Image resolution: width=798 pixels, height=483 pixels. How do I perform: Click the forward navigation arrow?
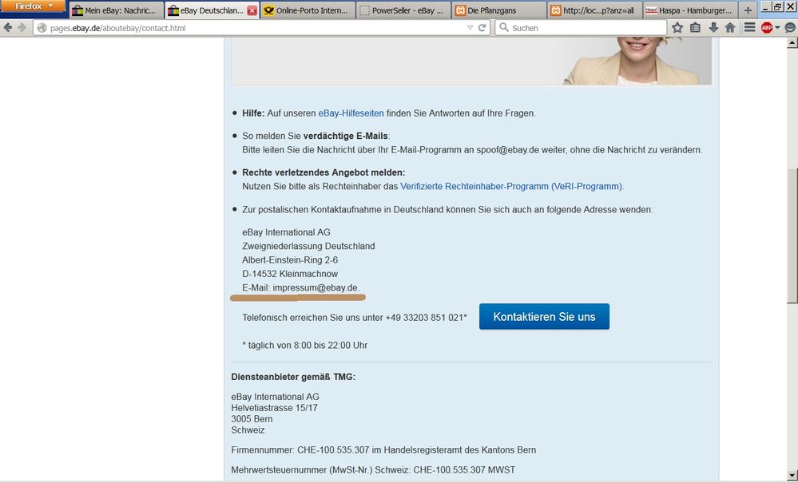coord(21,28)
